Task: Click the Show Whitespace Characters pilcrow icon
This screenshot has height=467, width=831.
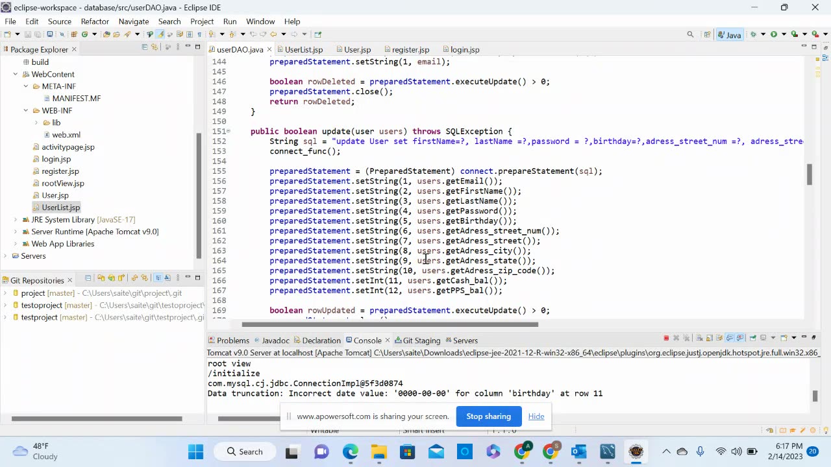Action: point(200,34)
